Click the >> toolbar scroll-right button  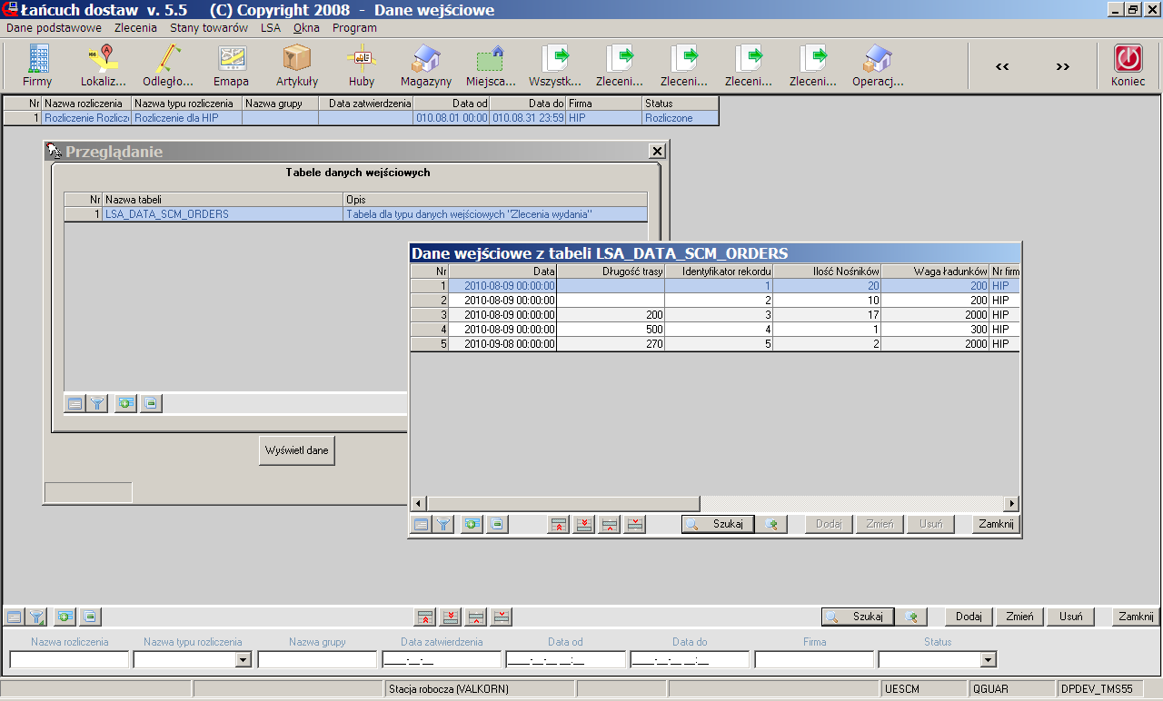point(1062,66)
